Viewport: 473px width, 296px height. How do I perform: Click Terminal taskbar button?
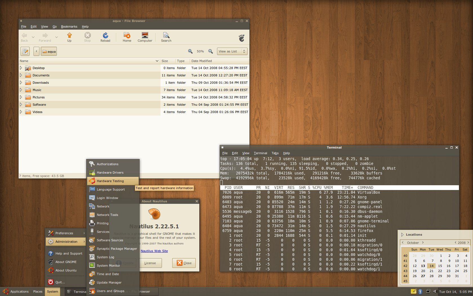pos(76,291)
